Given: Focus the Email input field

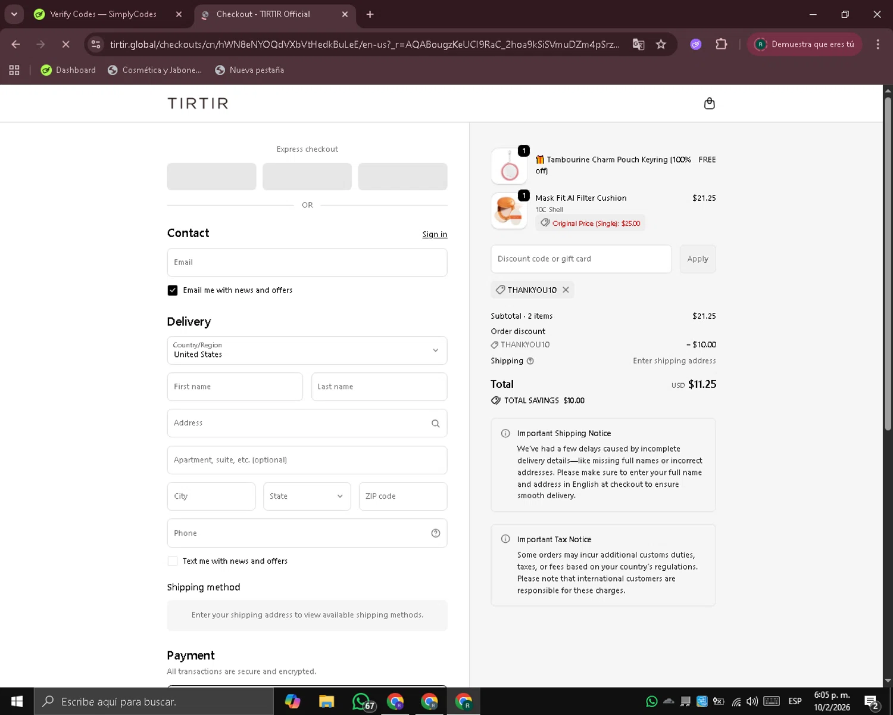Looking at the screenshot, I should (x=307, y=263).
